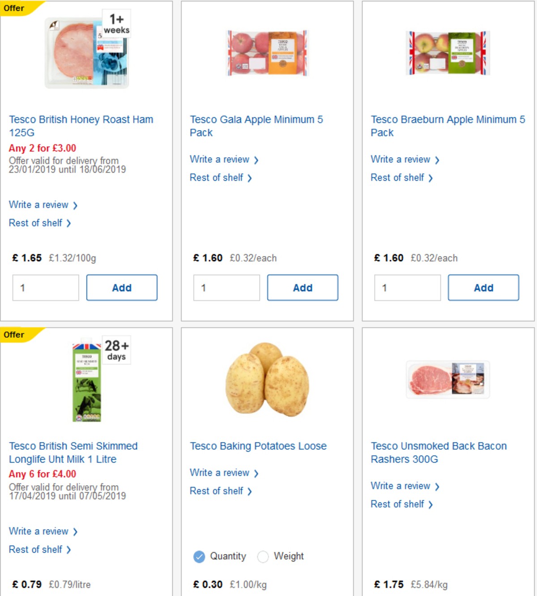
Task: Write a review for Longlife Uht Milk
Action: (x=39, y=531)
